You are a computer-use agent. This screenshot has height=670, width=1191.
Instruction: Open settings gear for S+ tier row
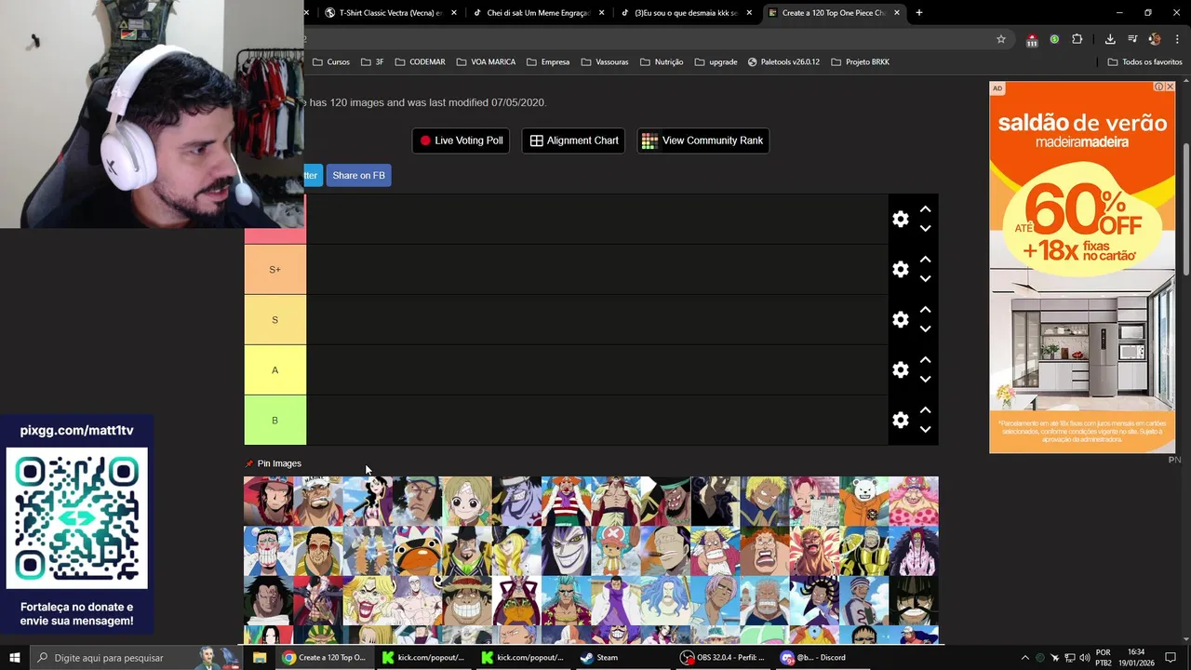click(900, 269)
